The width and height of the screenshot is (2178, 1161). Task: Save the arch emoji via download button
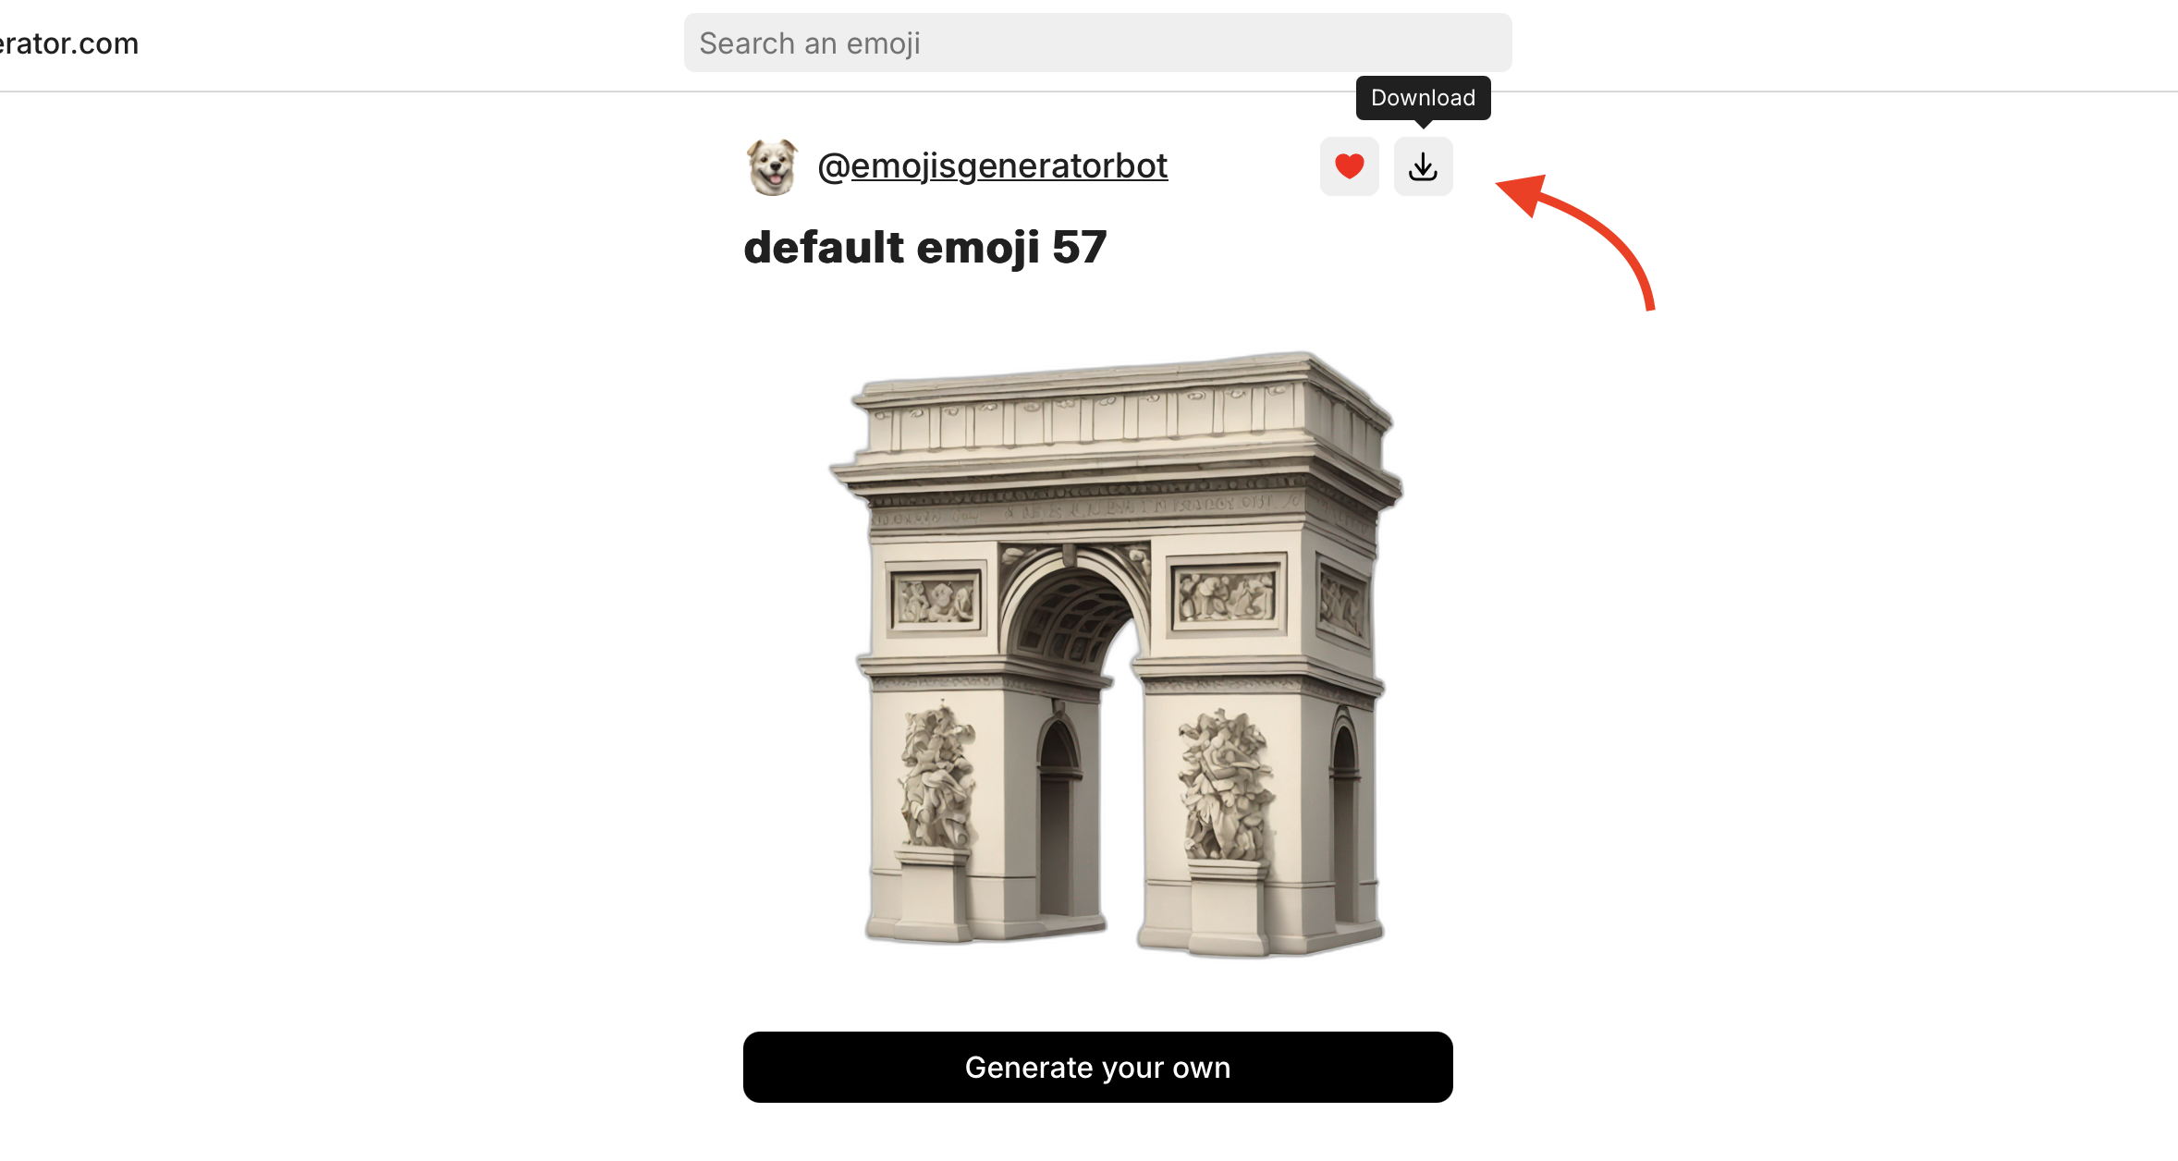(x=1423, y=166)
